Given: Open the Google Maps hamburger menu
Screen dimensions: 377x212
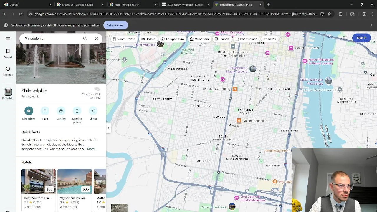Looking at the screenshot, I should [x=8, y=39].
